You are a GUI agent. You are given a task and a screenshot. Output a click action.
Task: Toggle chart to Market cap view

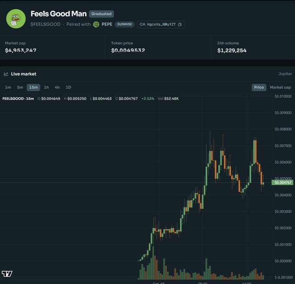pyautogui.click(x=280, y=87)
